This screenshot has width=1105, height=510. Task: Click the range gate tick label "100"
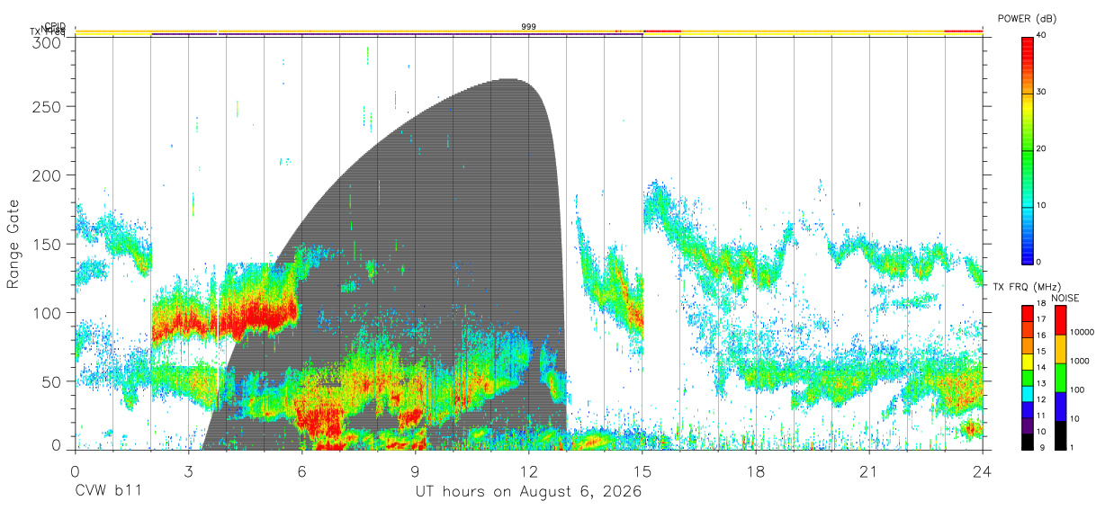pyautogui.click(x=48, y=312)
